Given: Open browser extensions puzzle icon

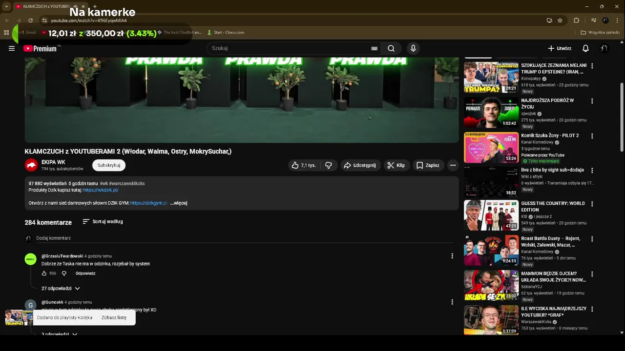Looking at the screenshot, I should (x=576, y=20).
